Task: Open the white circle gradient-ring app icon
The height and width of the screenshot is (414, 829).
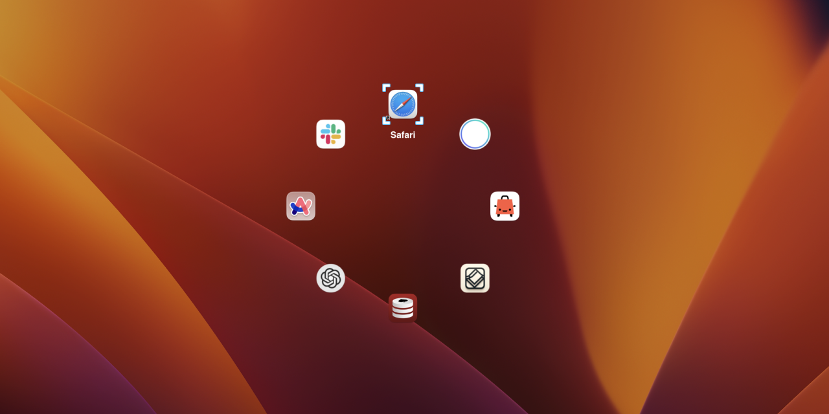Action: [x=475, y=134]
